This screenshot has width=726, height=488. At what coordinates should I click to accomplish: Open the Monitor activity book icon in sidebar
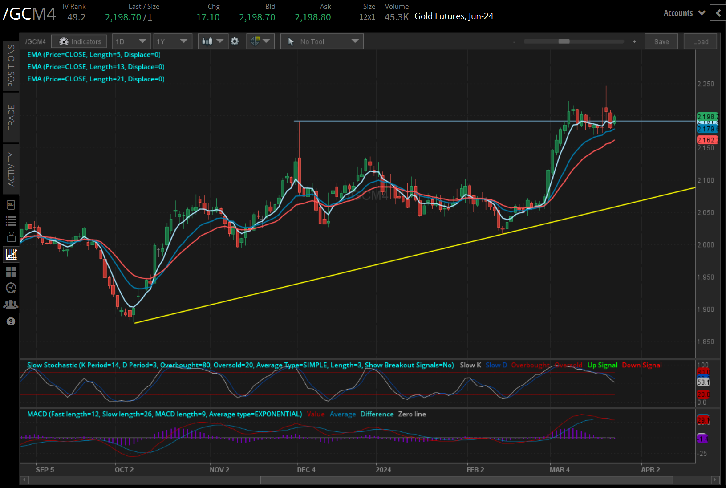11,204
